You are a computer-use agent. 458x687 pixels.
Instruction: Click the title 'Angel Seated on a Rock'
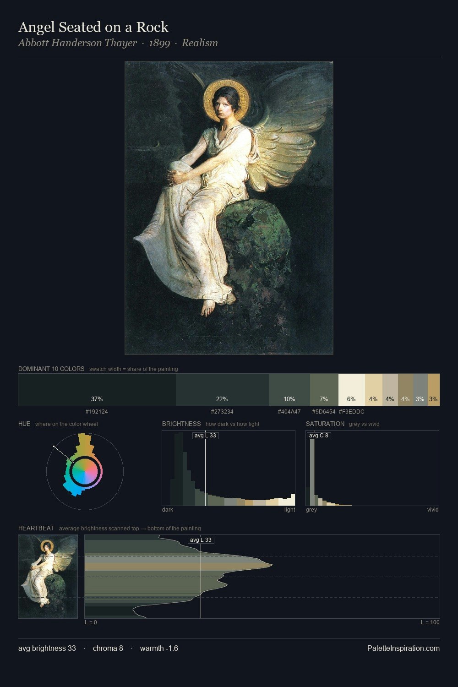click(x=93, y=27)
